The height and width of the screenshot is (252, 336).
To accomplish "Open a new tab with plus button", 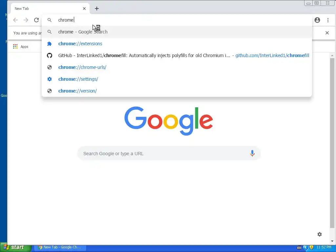I will [x=97, y=9].
